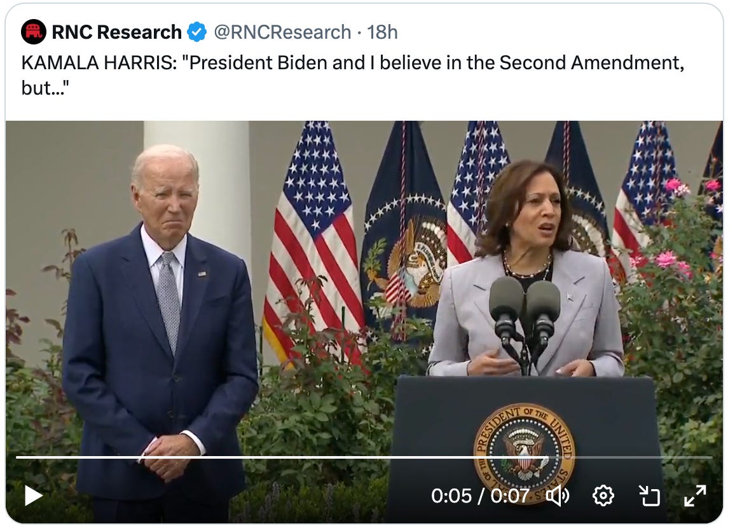742x526 pixels.
Task: Click the playhead position on the progress bar
Action: (548, 457)
